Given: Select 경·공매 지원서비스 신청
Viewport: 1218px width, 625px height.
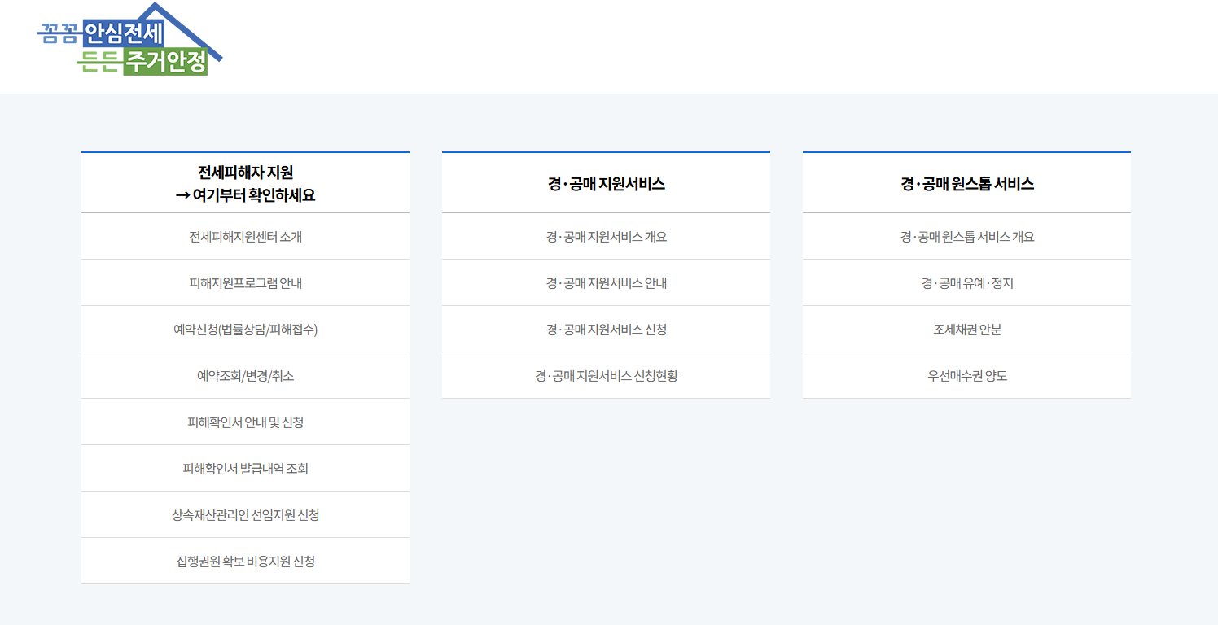Looking at the screenshot, I should (606, 329).
